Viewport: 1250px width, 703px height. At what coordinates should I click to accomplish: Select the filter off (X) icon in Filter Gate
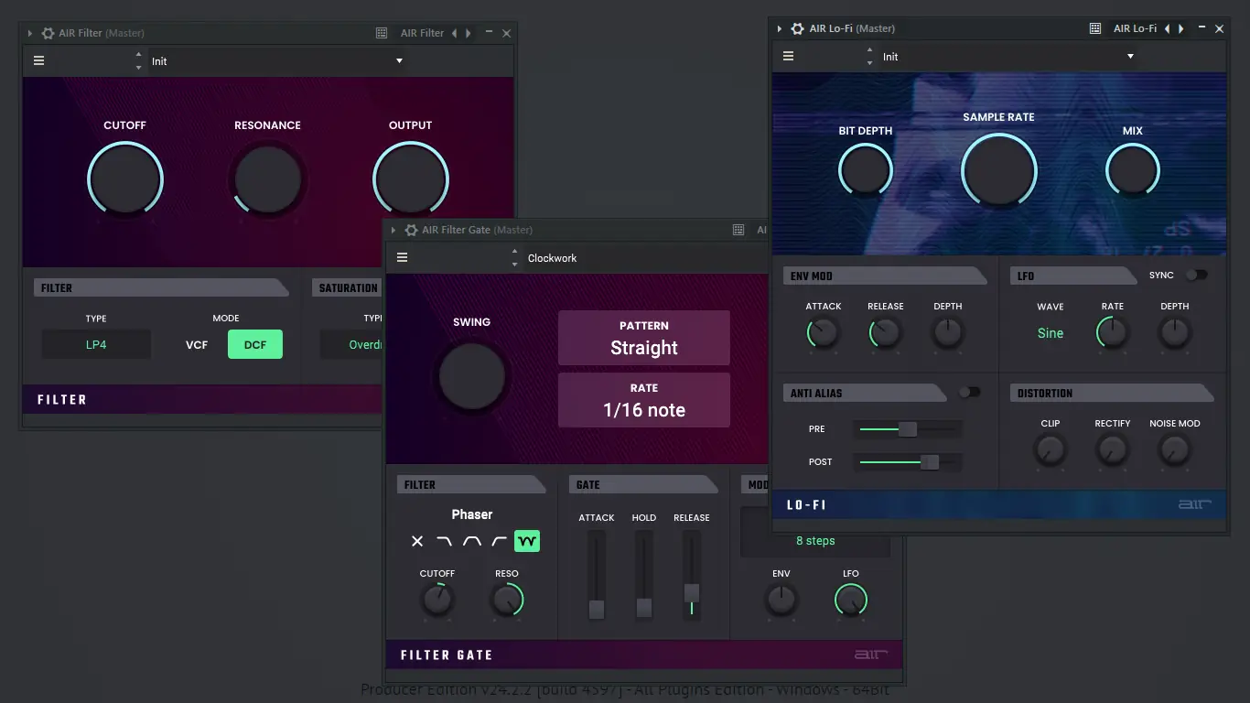417,541
